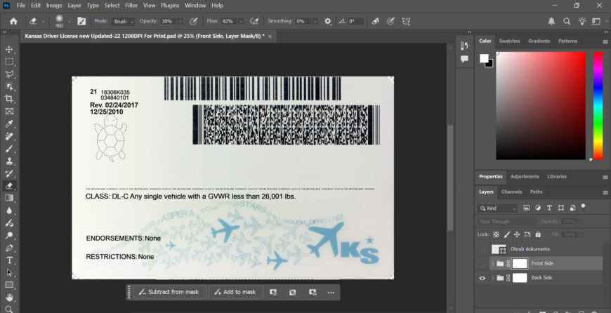The height and width of the screenshot is (313, 611).
Task: Hide the Back Side layer group
Action: point(482,278)
